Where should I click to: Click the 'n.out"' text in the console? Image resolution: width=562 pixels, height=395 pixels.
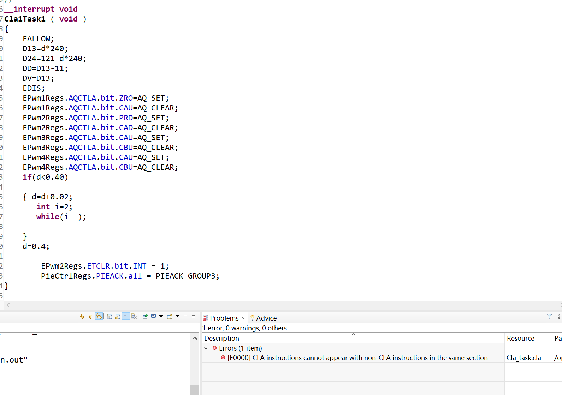pos(14,360)
